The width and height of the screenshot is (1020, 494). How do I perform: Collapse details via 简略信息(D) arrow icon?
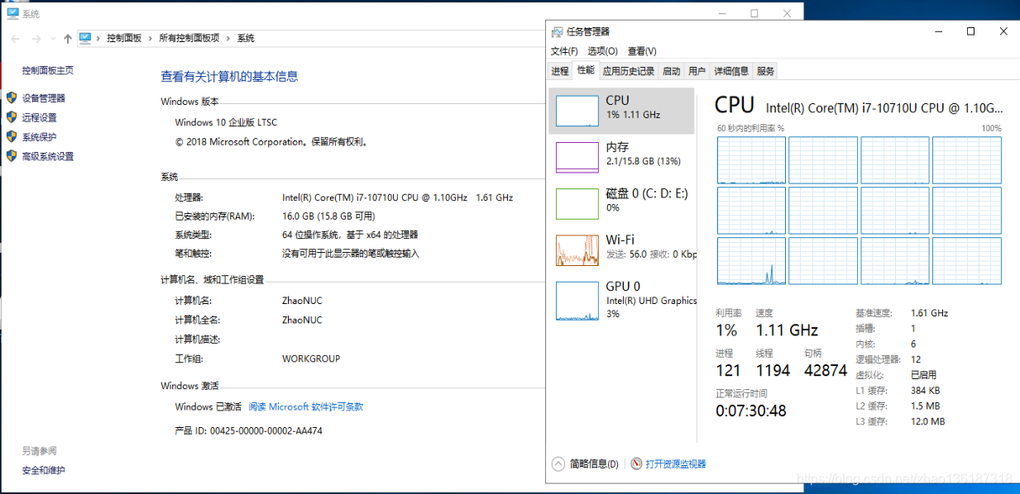click(558, 463)
